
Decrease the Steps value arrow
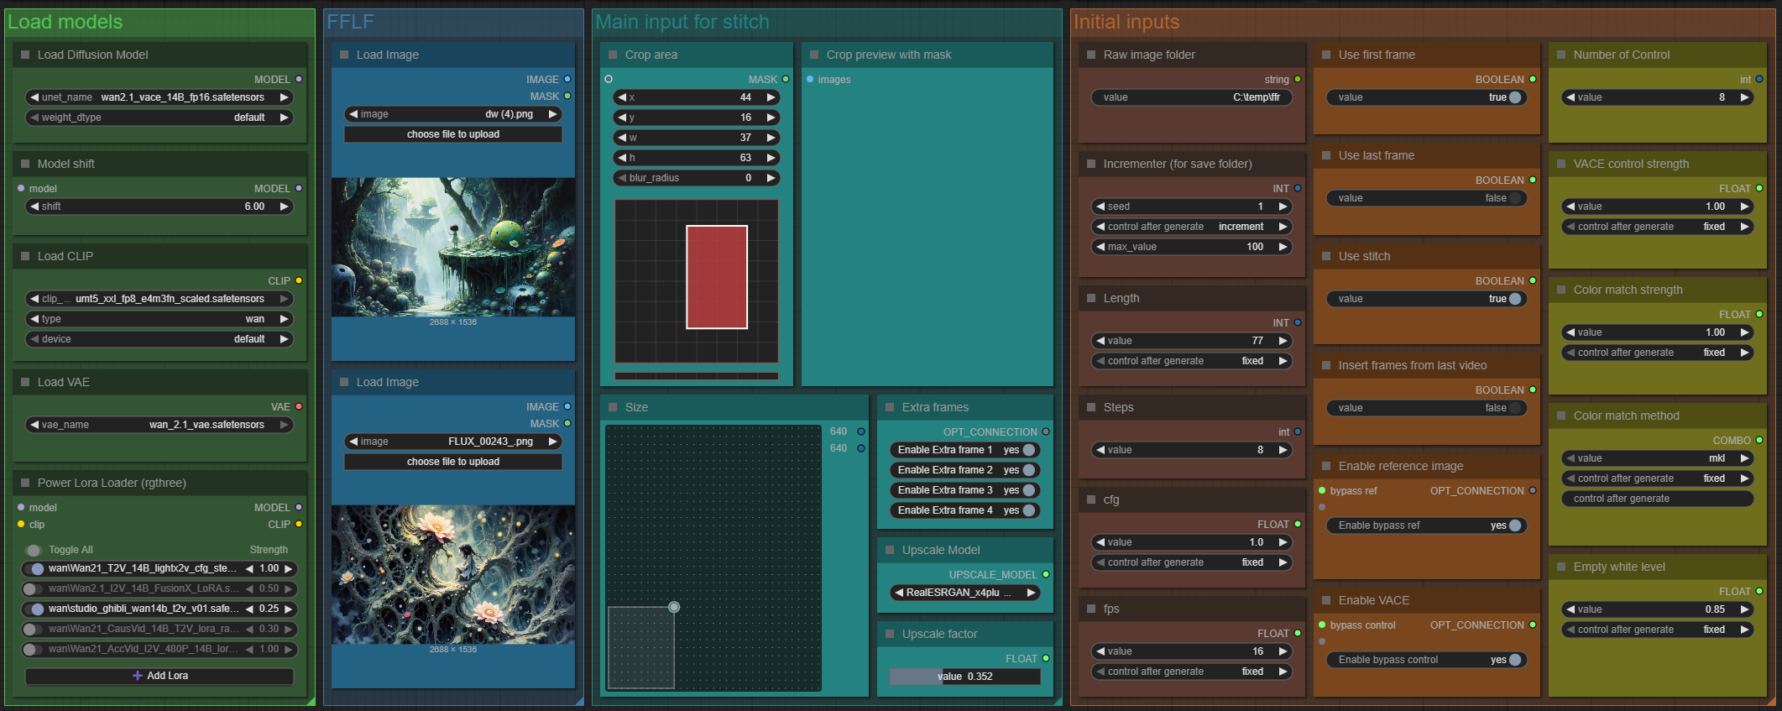point(1100,450)
